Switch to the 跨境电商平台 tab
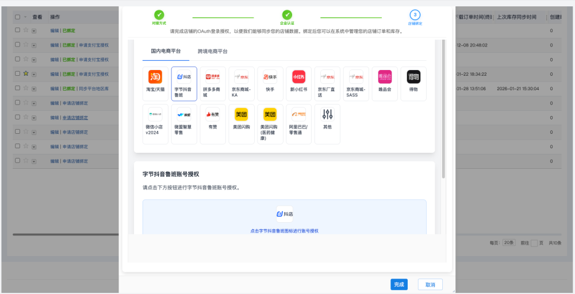575x294 pixels. (x=213, y=51)
